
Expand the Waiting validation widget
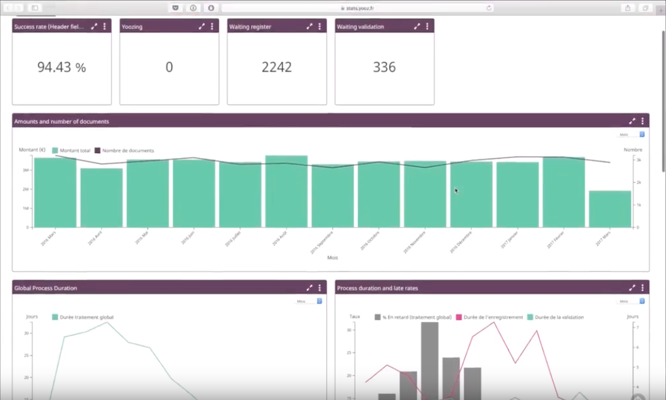coord(417,26)
